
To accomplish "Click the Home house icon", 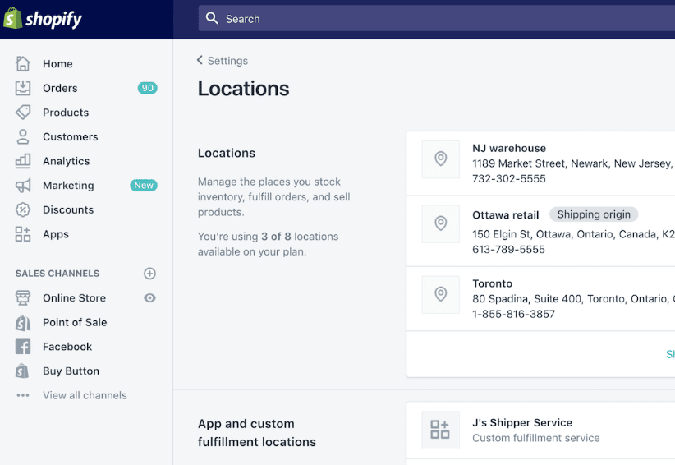I will point(23,64).
